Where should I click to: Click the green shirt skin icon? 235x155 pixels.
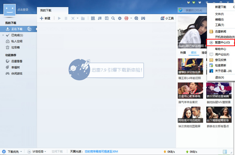[x=194, y=3]
